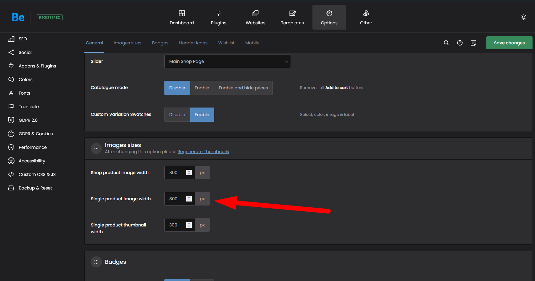Click the Save changes button
Image resolution: width=535 pixels, height=281 pixels.
[509, 43]
